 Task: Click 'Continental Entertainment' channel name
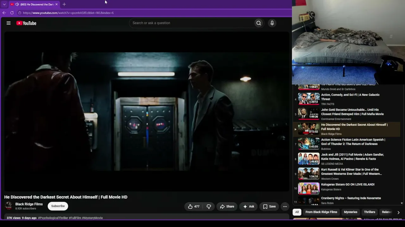(x=336, y=119)
